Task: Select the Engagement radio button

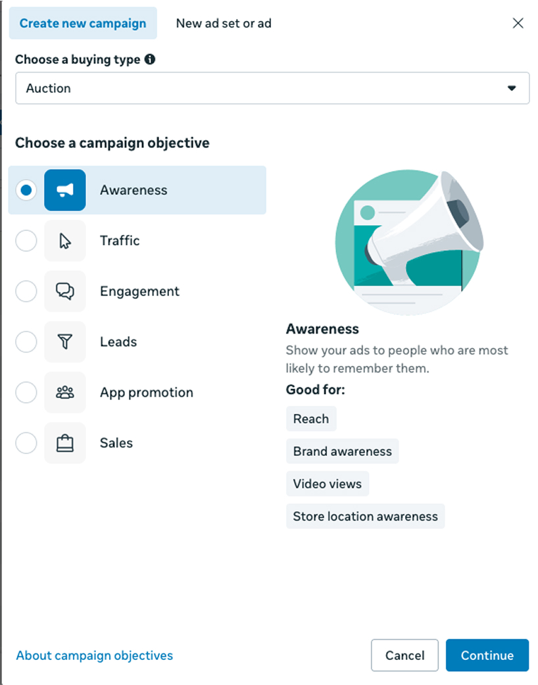Action: tap(26, 292)
